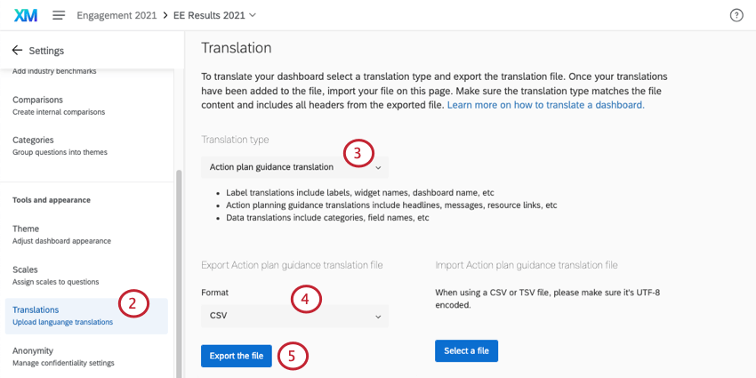
Task: Click the XM logo icon
Action: click(x=26, y=15)
